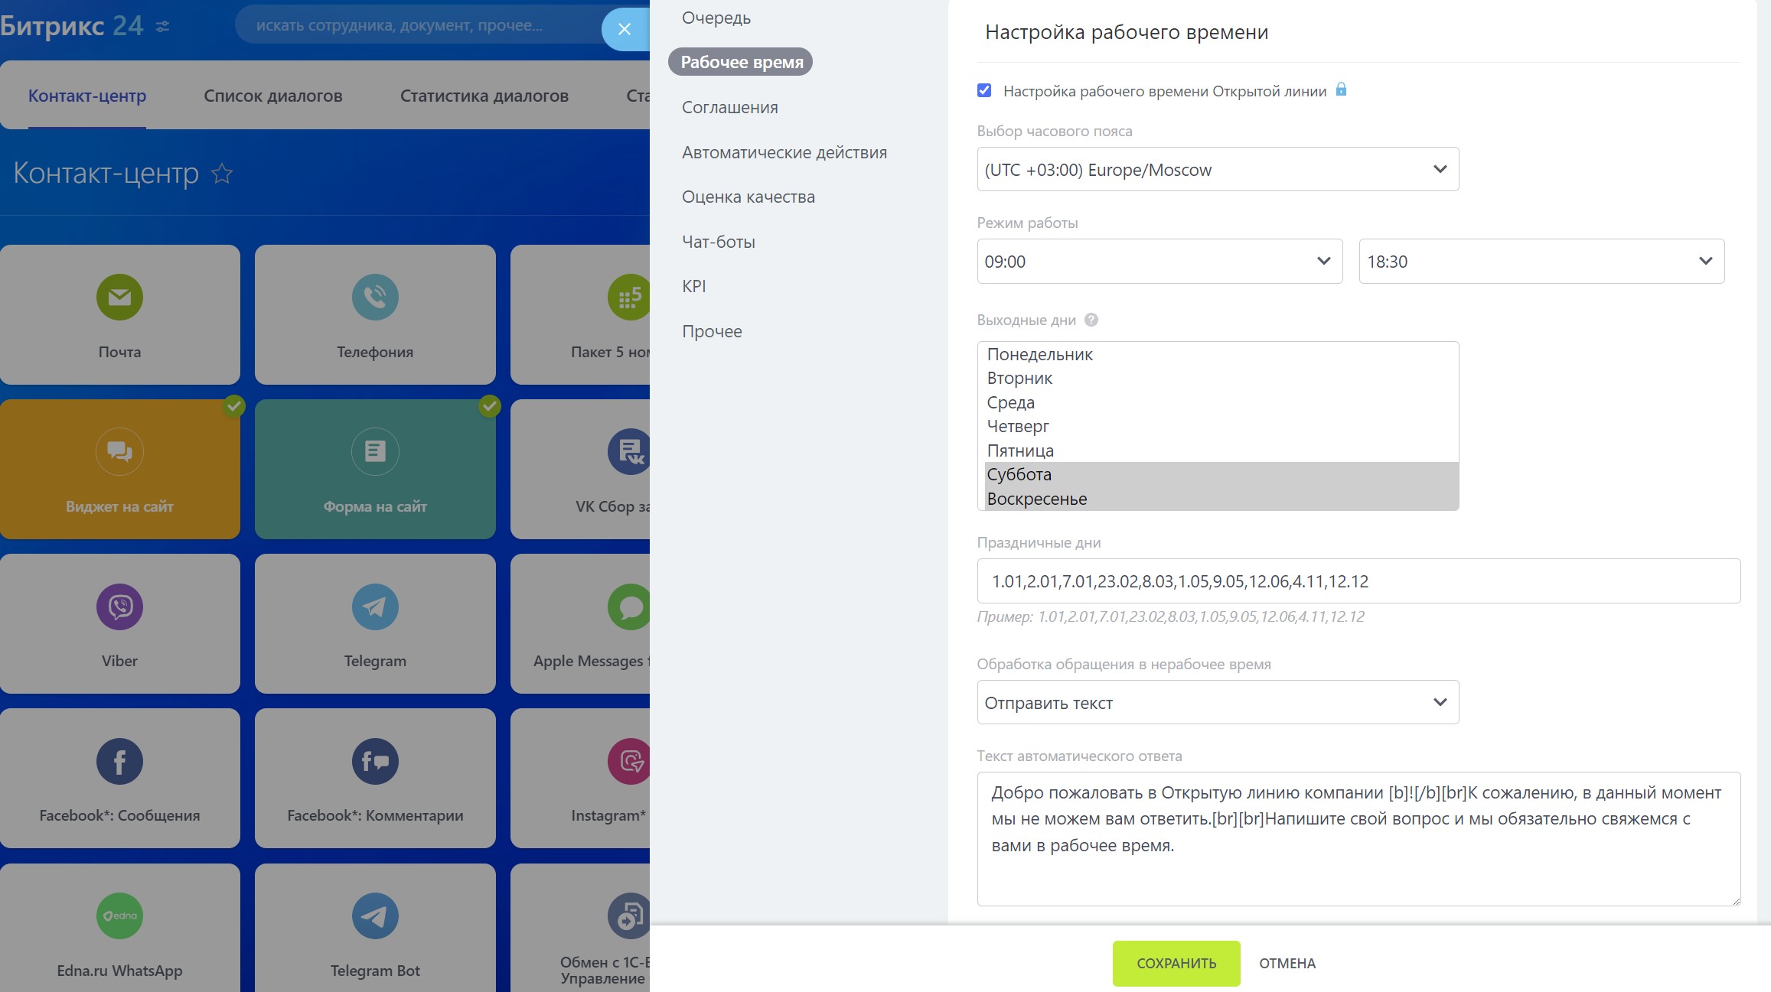This screenshot has width=1771, height=992.
Task: Open the 09:00 start time dropdown
Action: [1159, 261]
